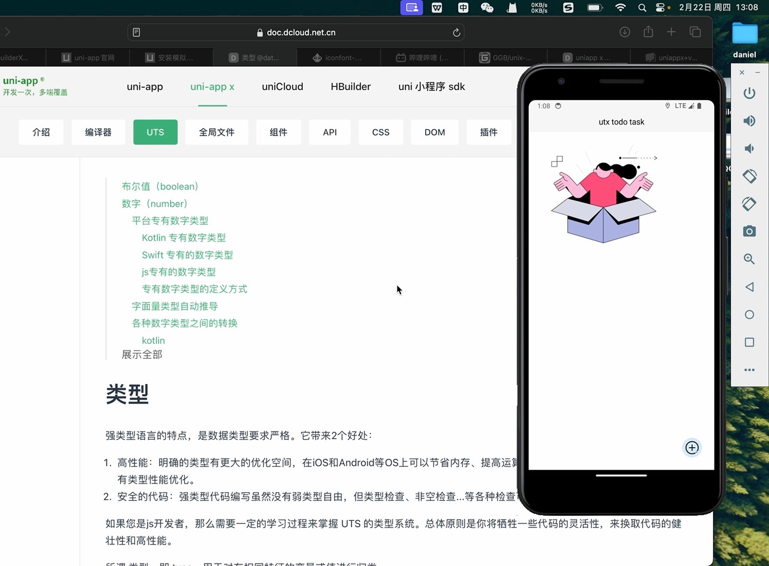Open new Safari tab plus icon
This screenshot has height=566, width=769.
point(671,32)
